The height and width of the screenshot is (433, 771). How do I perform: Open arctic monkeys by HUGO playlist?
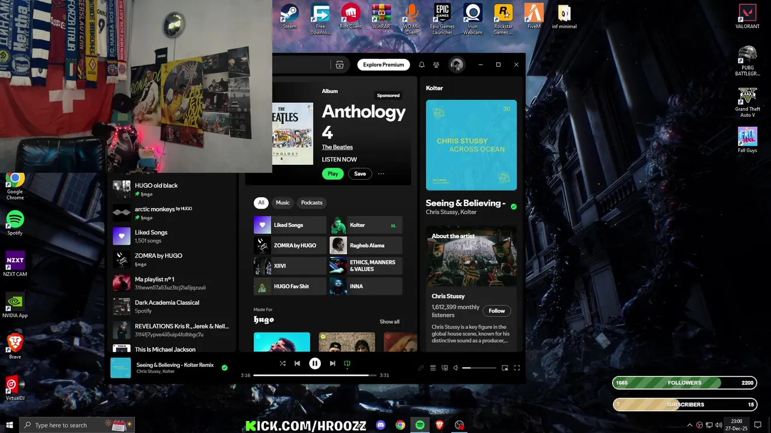(x=172, y=213)
